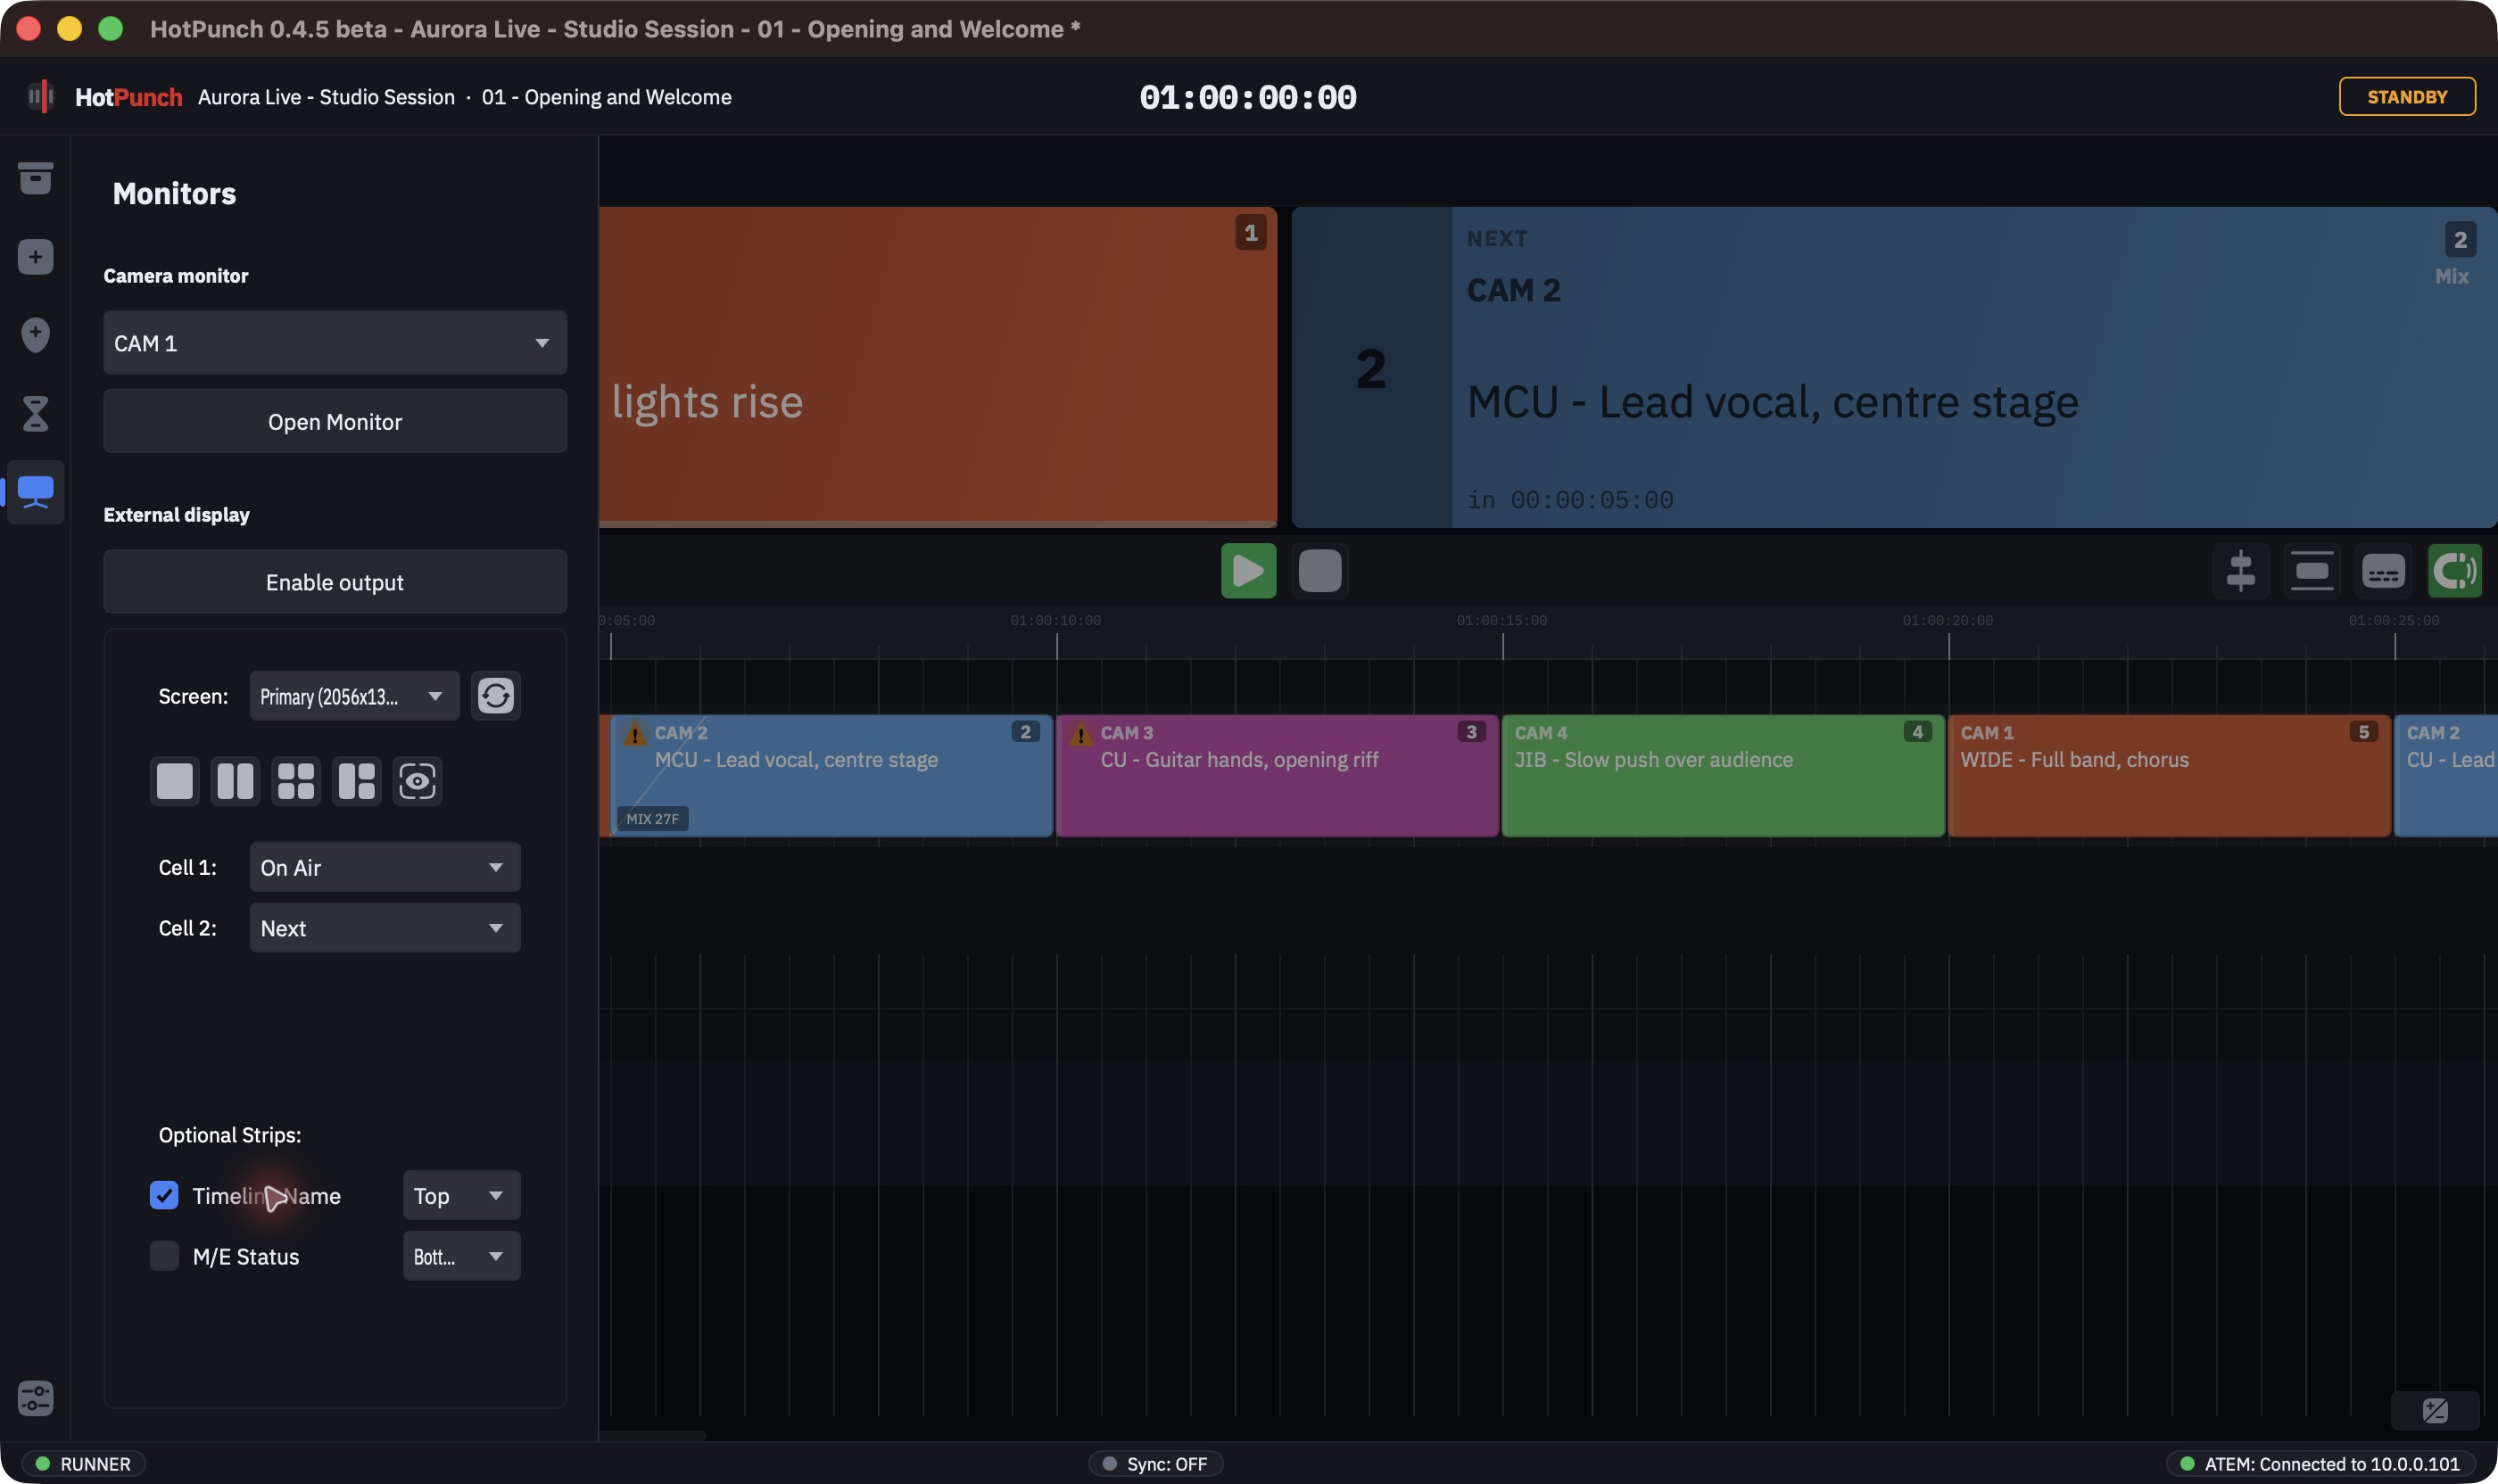Enable the M/E Status strip checkbox
2498x1484 pixels.
[164, 1256]
